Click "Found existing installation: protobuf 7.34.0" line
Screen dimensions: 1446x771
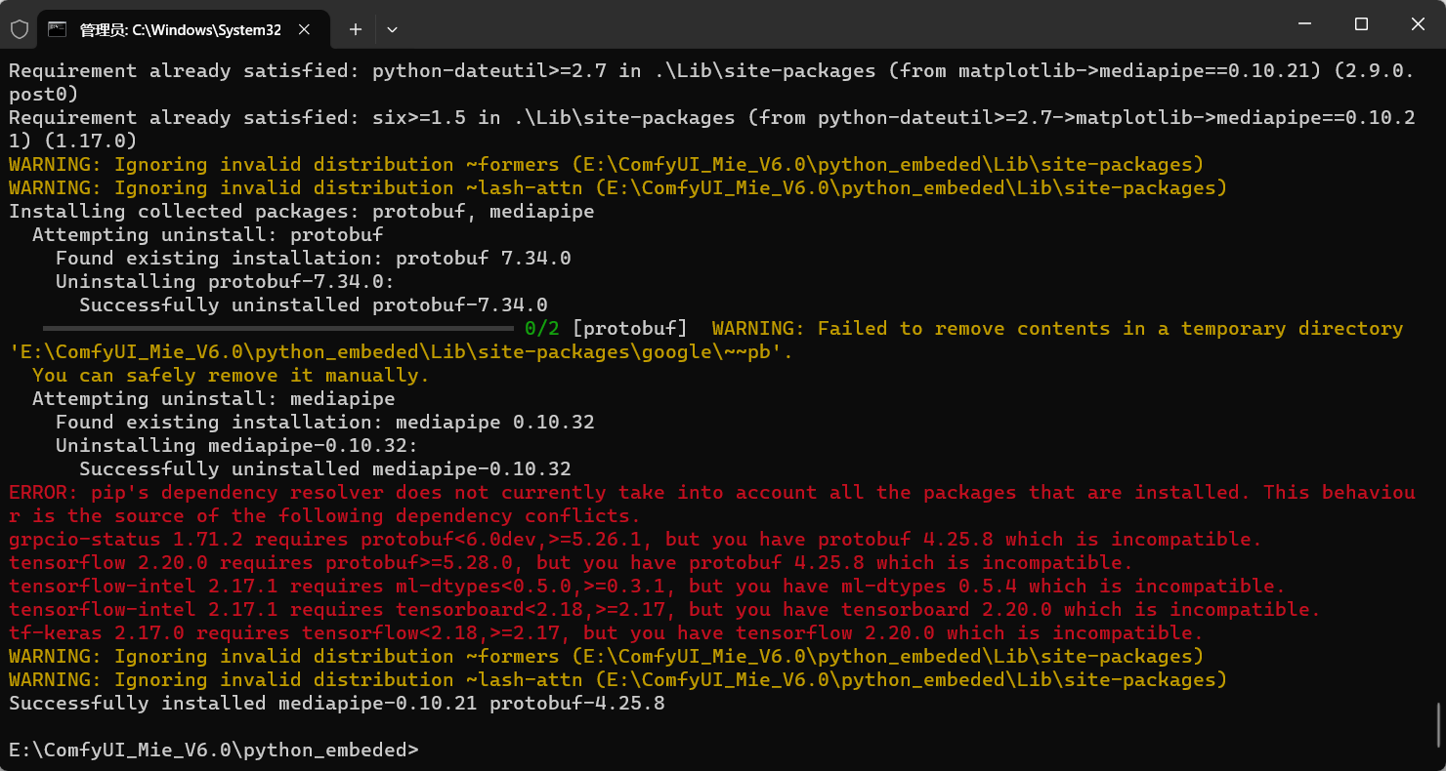pyautogui.click(x=313, y=258)
